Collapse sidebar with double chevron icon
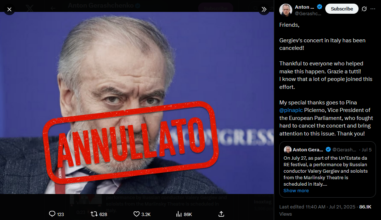The image size is (381, 220). point(264,9)
